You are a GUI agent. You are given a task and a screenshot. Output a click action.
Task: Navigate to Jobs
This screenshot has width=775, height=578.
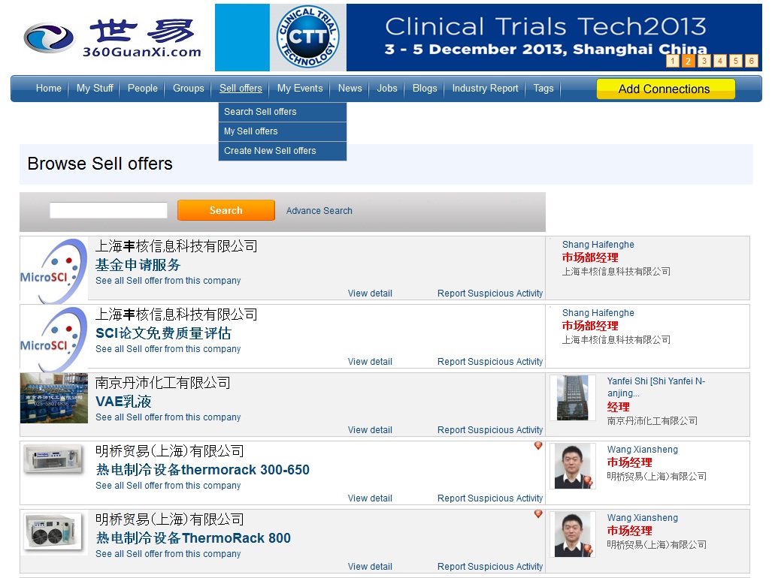click(x=387, y=89)
